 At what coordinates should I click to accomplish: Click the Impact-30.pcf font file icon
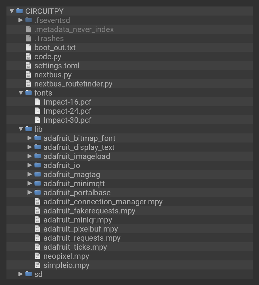[x=38, y=120]
